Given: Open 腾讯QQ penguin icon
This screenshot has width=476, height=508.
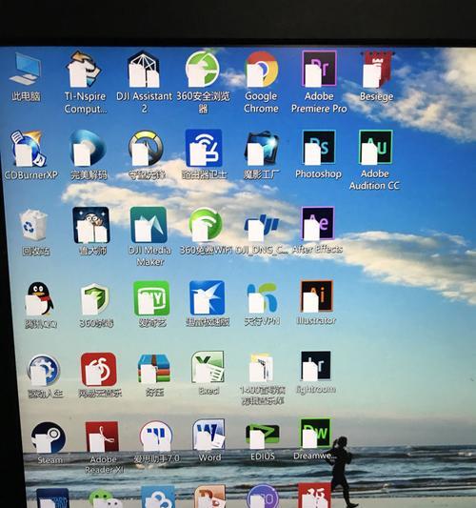Looking at the screenshot, I should point(39,299).
